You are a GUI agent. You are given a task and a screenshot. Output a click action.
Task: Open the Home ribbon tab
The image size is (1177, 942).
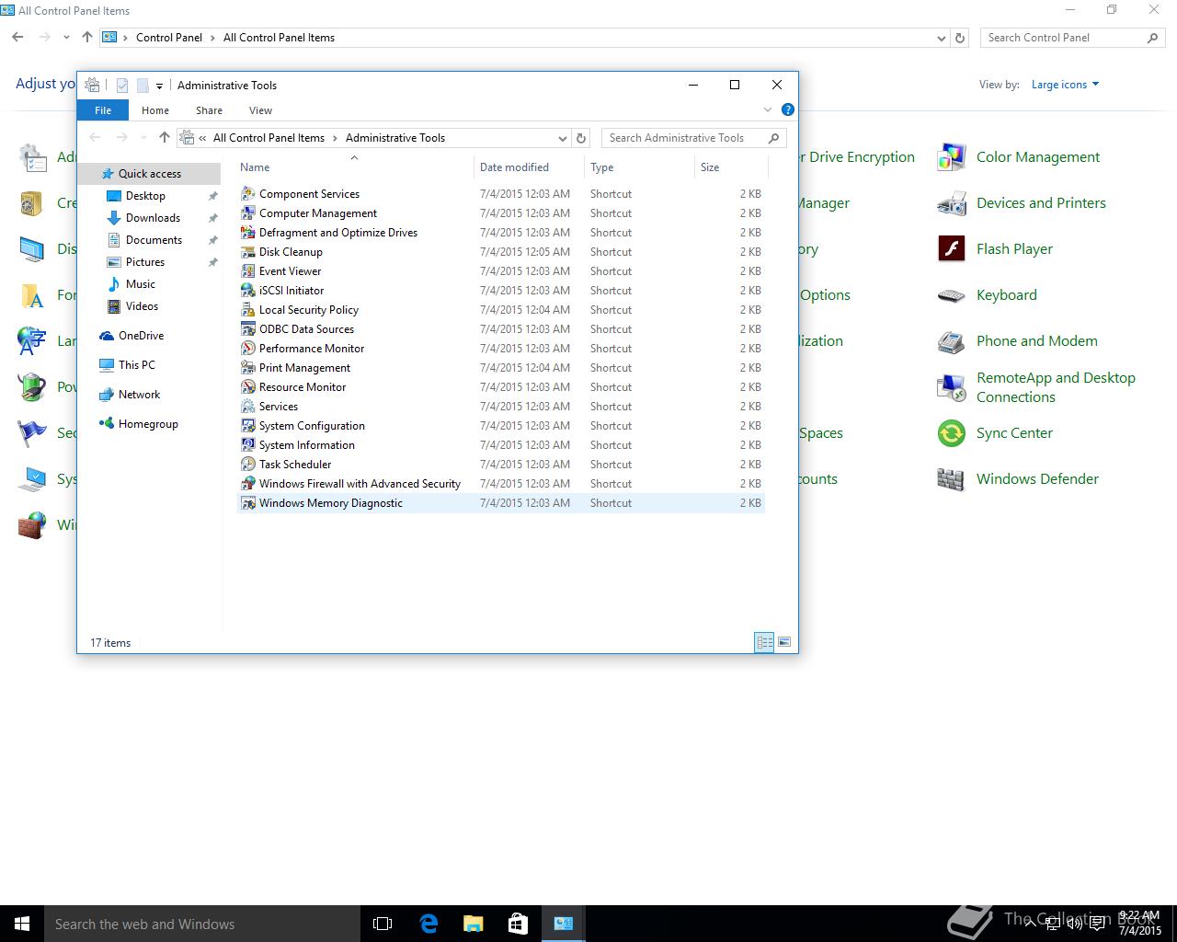click(155, 110)
